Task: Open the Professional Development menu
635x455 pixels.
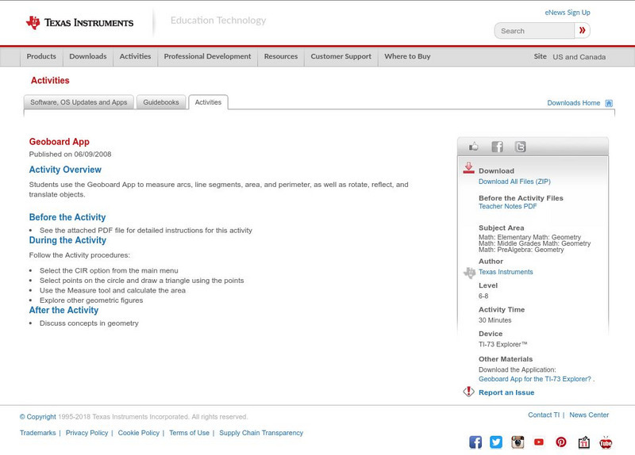Action: pyautogui.click(x=207, y=56)
